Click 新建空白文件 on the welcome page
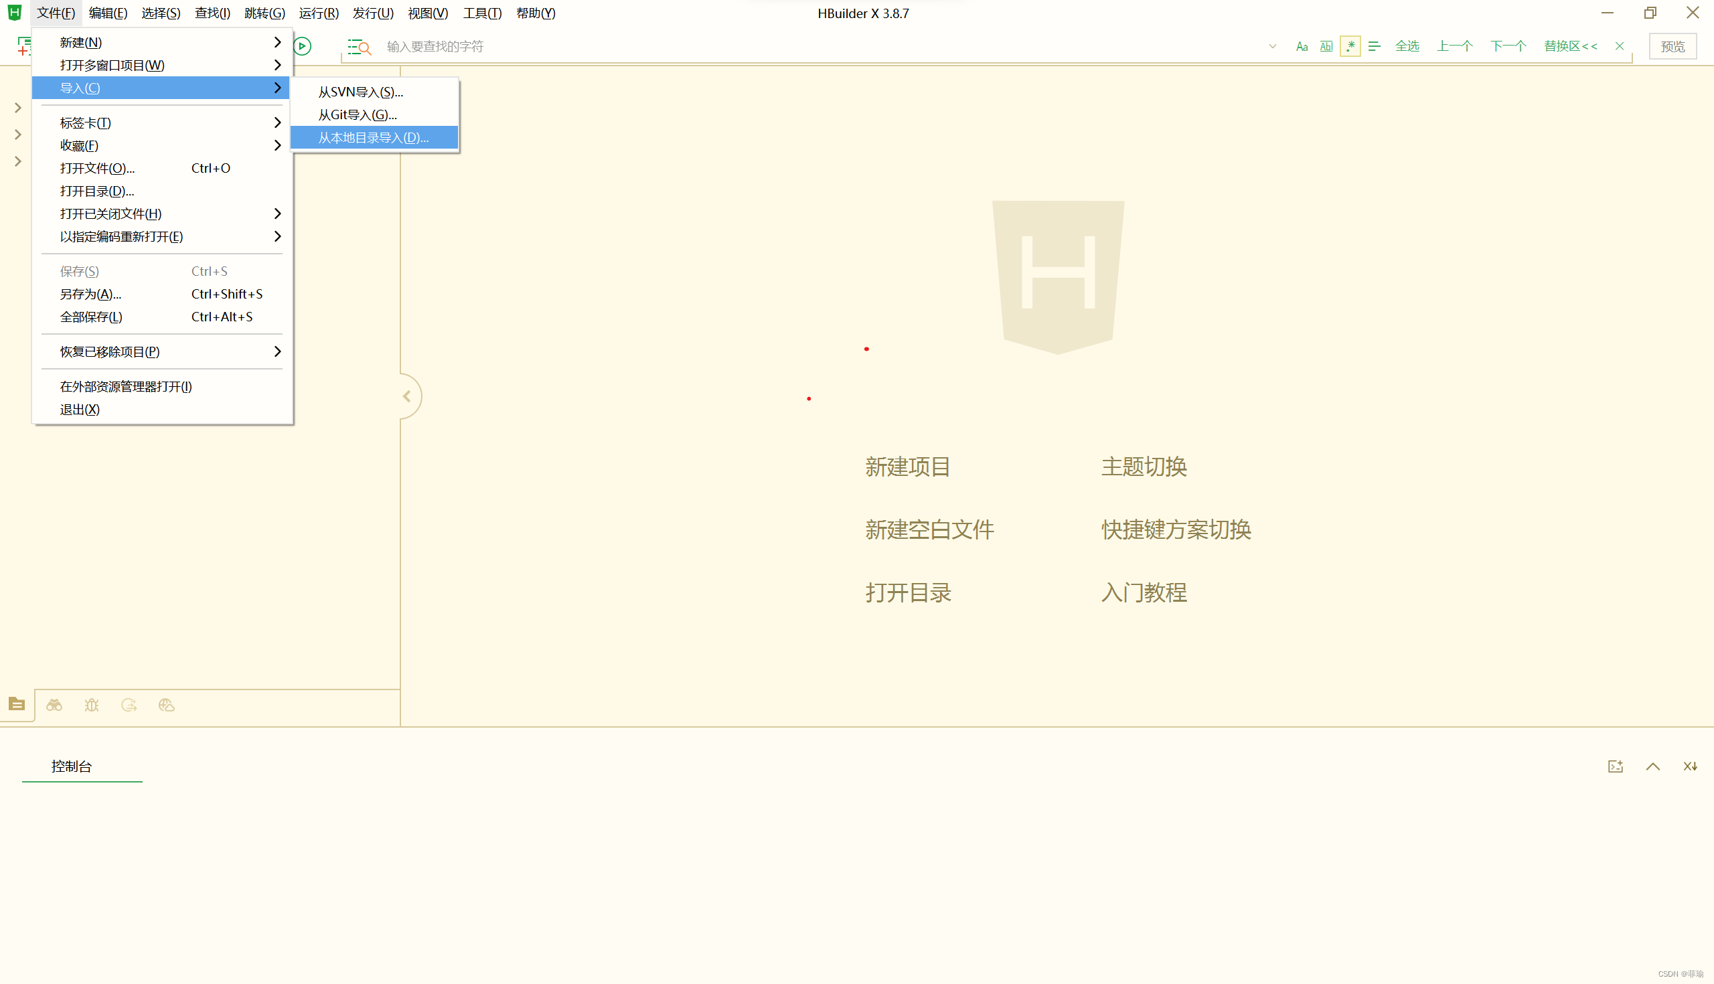 pyautogui.click(x=929, y=529)
